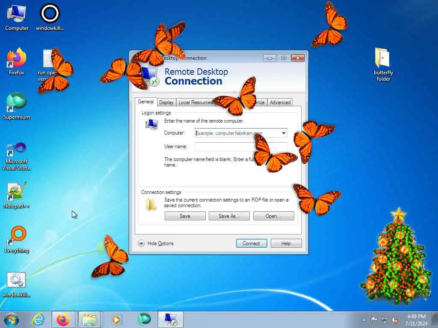Click the Open... saved connection button
The image size is (438, 328).
(x=273, y=216)
